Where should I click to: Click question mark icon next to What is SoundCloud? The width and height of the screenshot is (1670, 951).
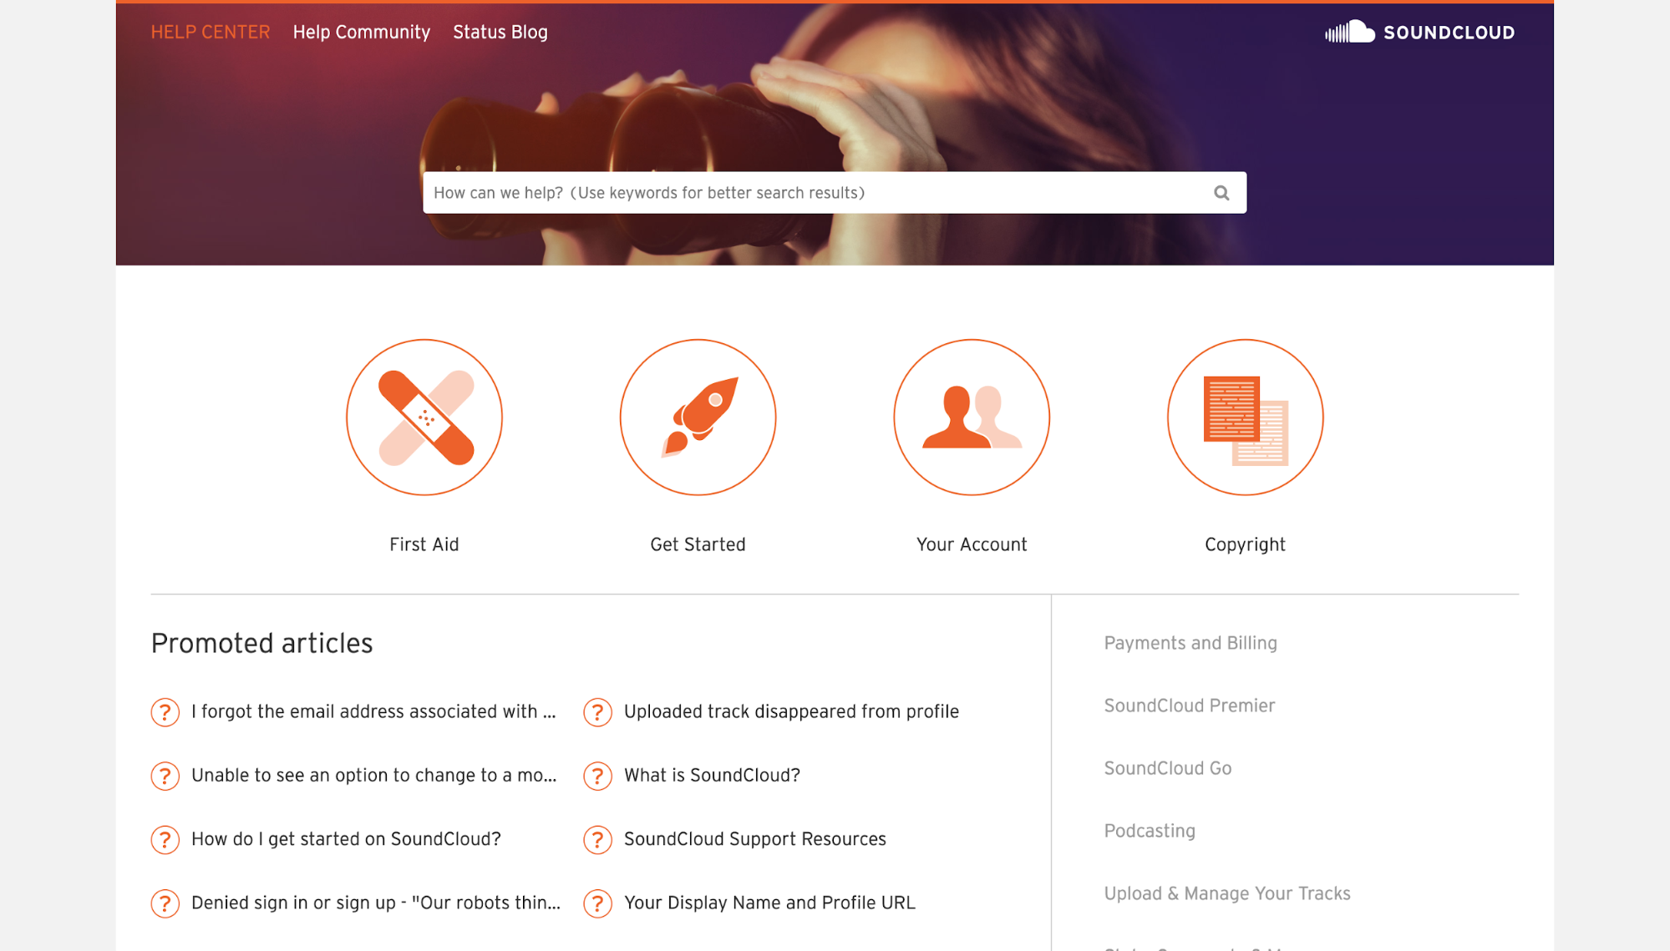pyautogui.click(x=597, y=775)
